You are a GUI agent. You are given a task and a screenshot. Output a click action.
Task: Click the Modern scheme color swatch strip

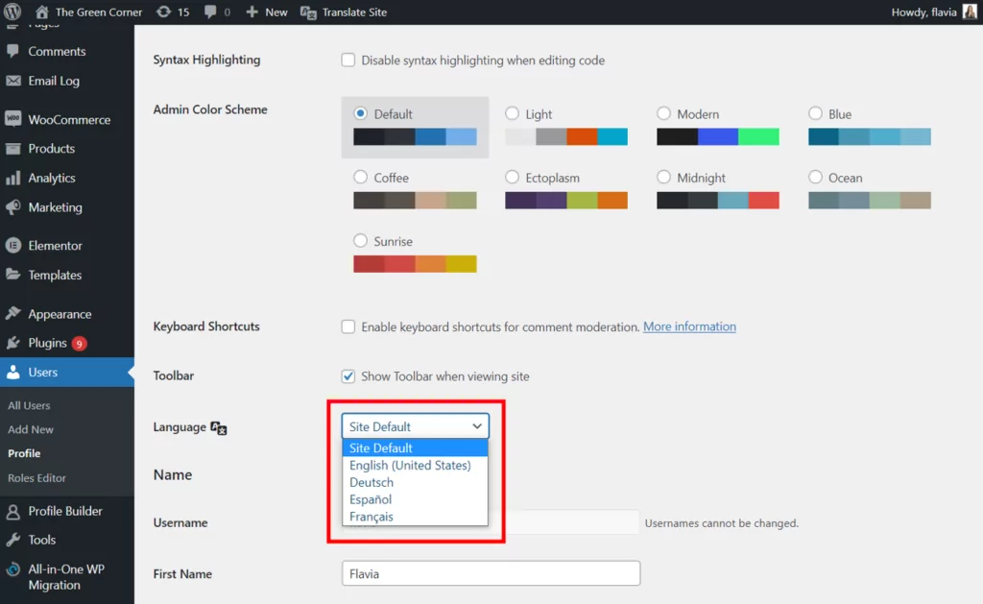[x=718, y=136]
